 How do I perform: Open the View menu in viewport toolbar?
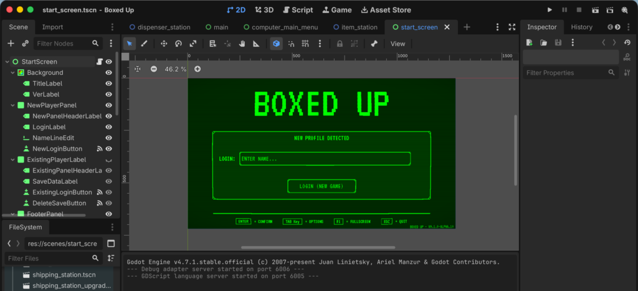398,44
